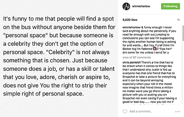Toggle the green Following button

tap(171, 6)
